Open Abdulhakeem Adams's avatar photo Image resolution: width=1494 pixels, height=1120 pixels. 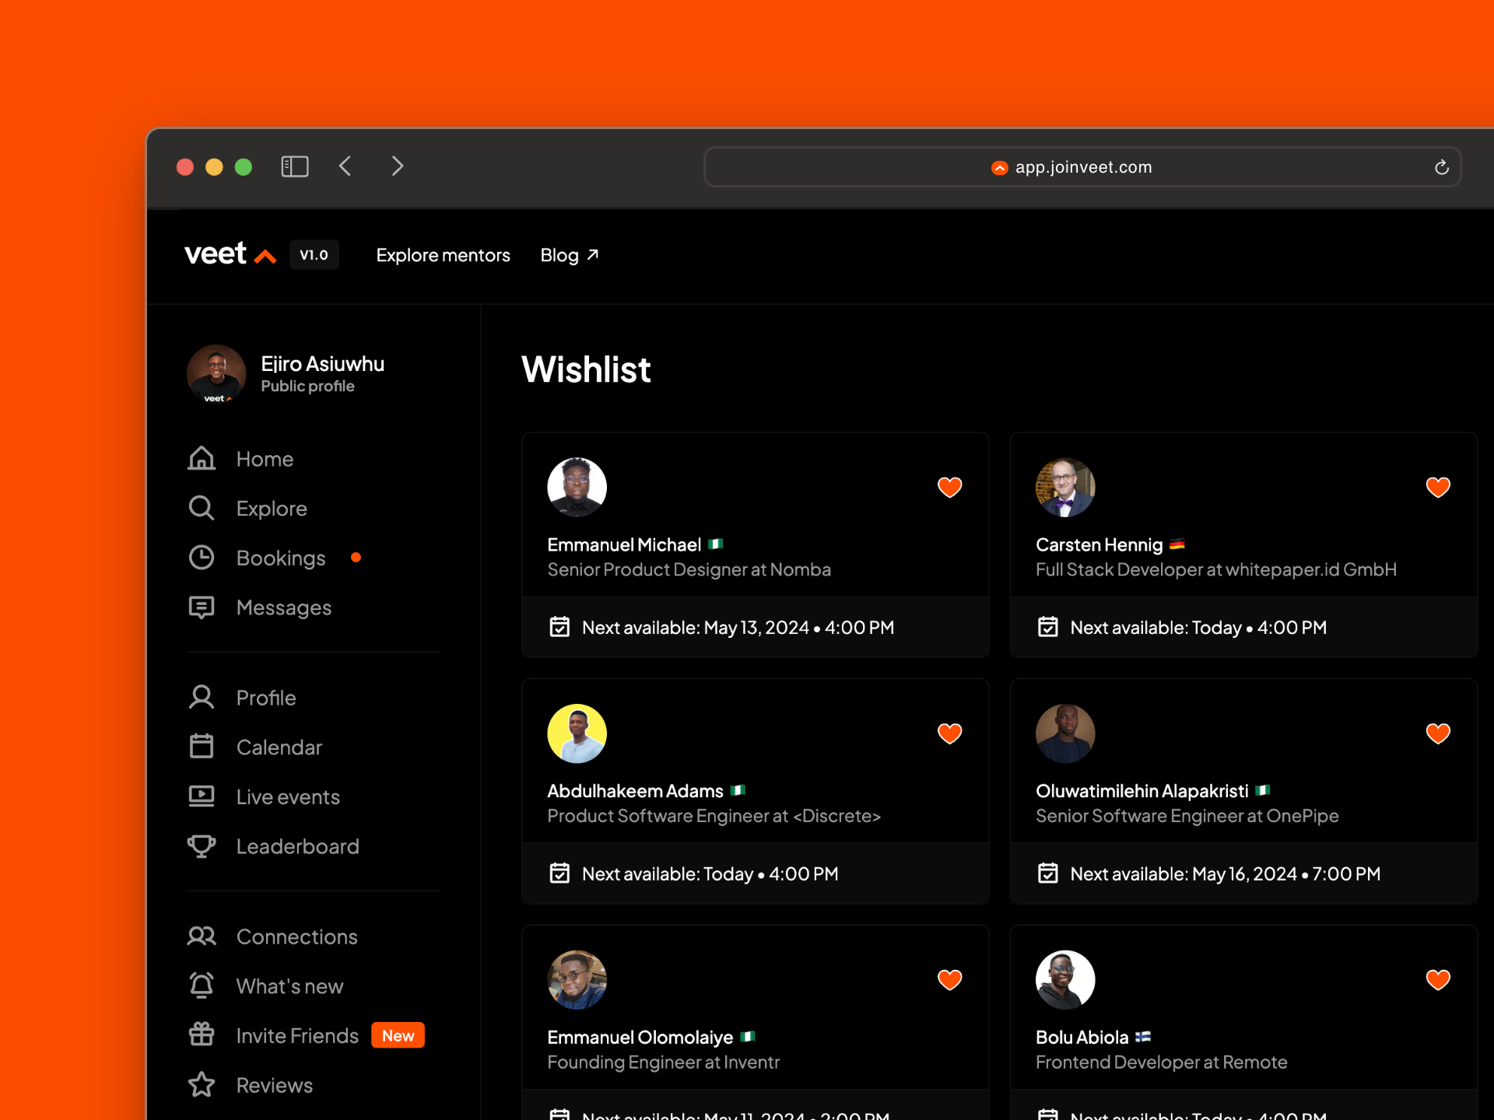pos(577,733)
